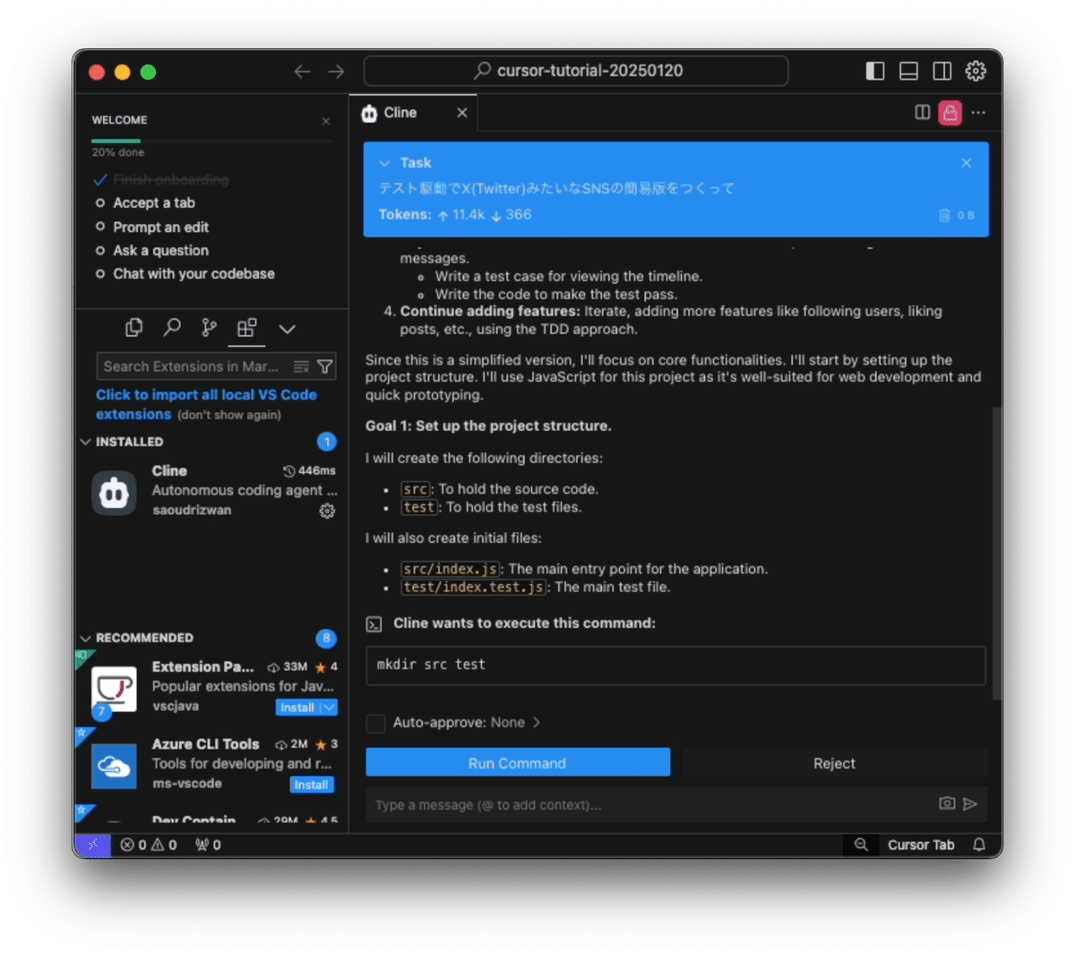Toggle the bottom panel layout icon
The width and height of the screenshot is (1075, 954).
pyautogui.click(x=908, y=71)
